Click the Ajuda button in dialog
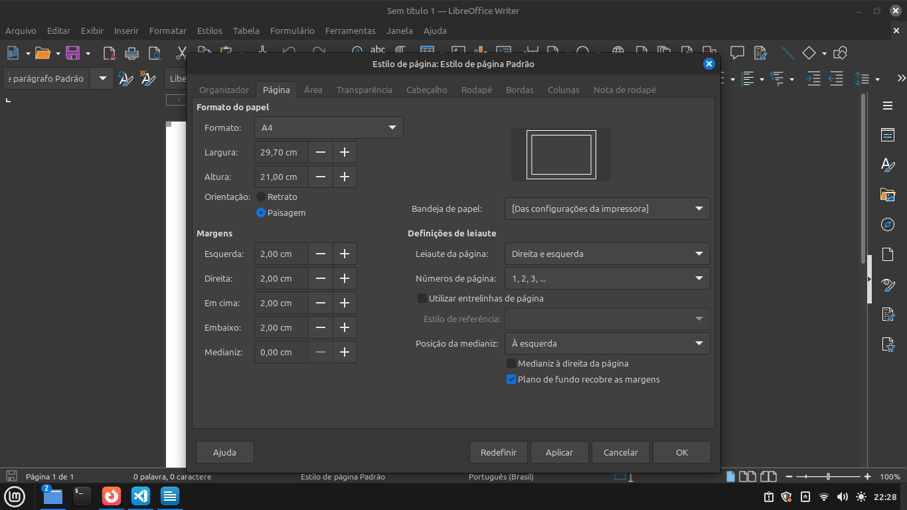 (224, 452)
